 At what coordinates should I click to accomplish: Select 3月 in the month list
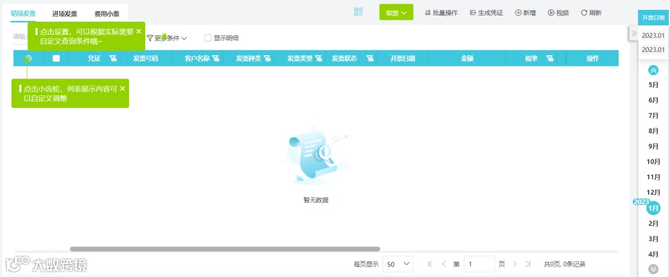[x=653, y=239]
